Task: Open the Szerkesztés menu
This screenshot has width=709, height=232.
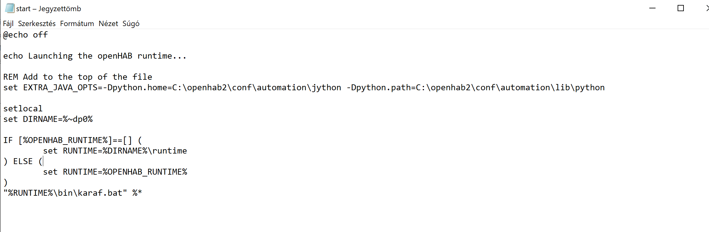Action: coord(37,24)
